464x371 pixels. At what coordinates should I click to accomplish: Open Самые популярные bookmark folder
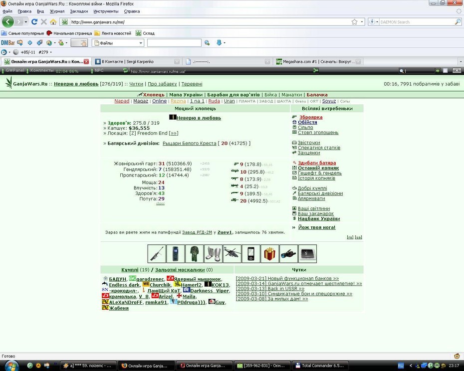click(x=23, y=33)
